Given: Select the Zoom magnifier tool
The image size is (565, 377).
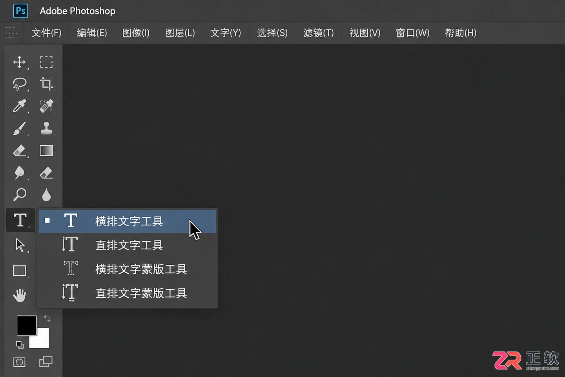Looking at the screenshot, I should pos(20,194).
